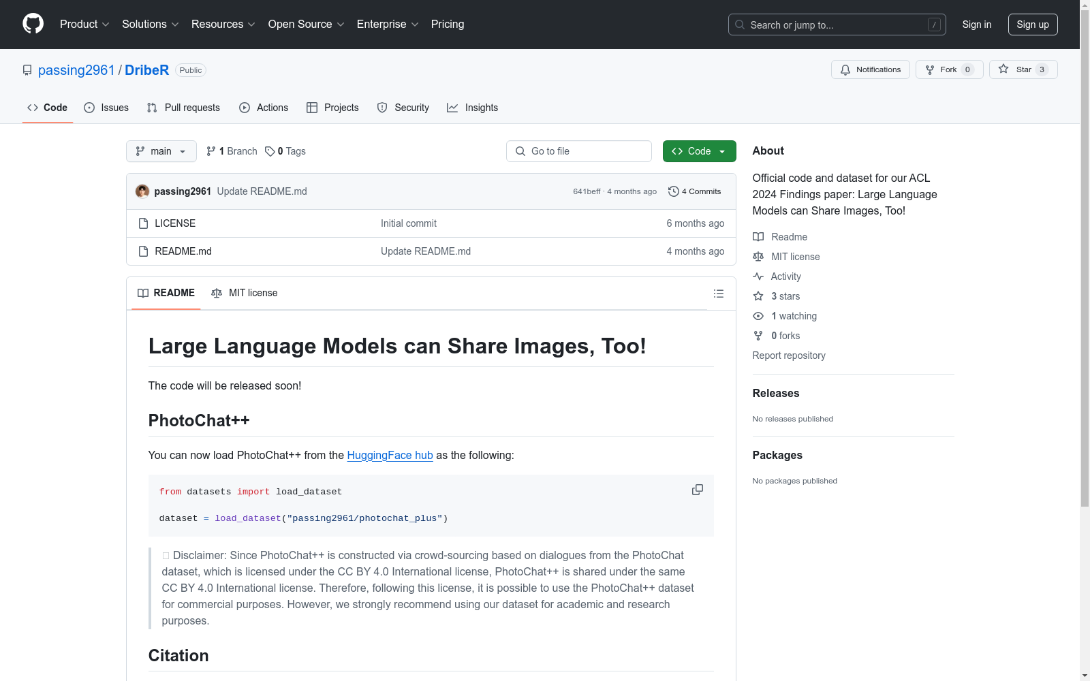Open the green Code dropdown
1090x681 pixels.
(700, 151)
